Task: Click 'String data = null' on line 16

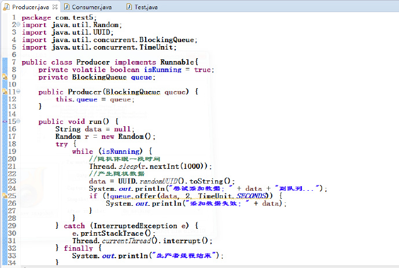Action: pos(94,129)
